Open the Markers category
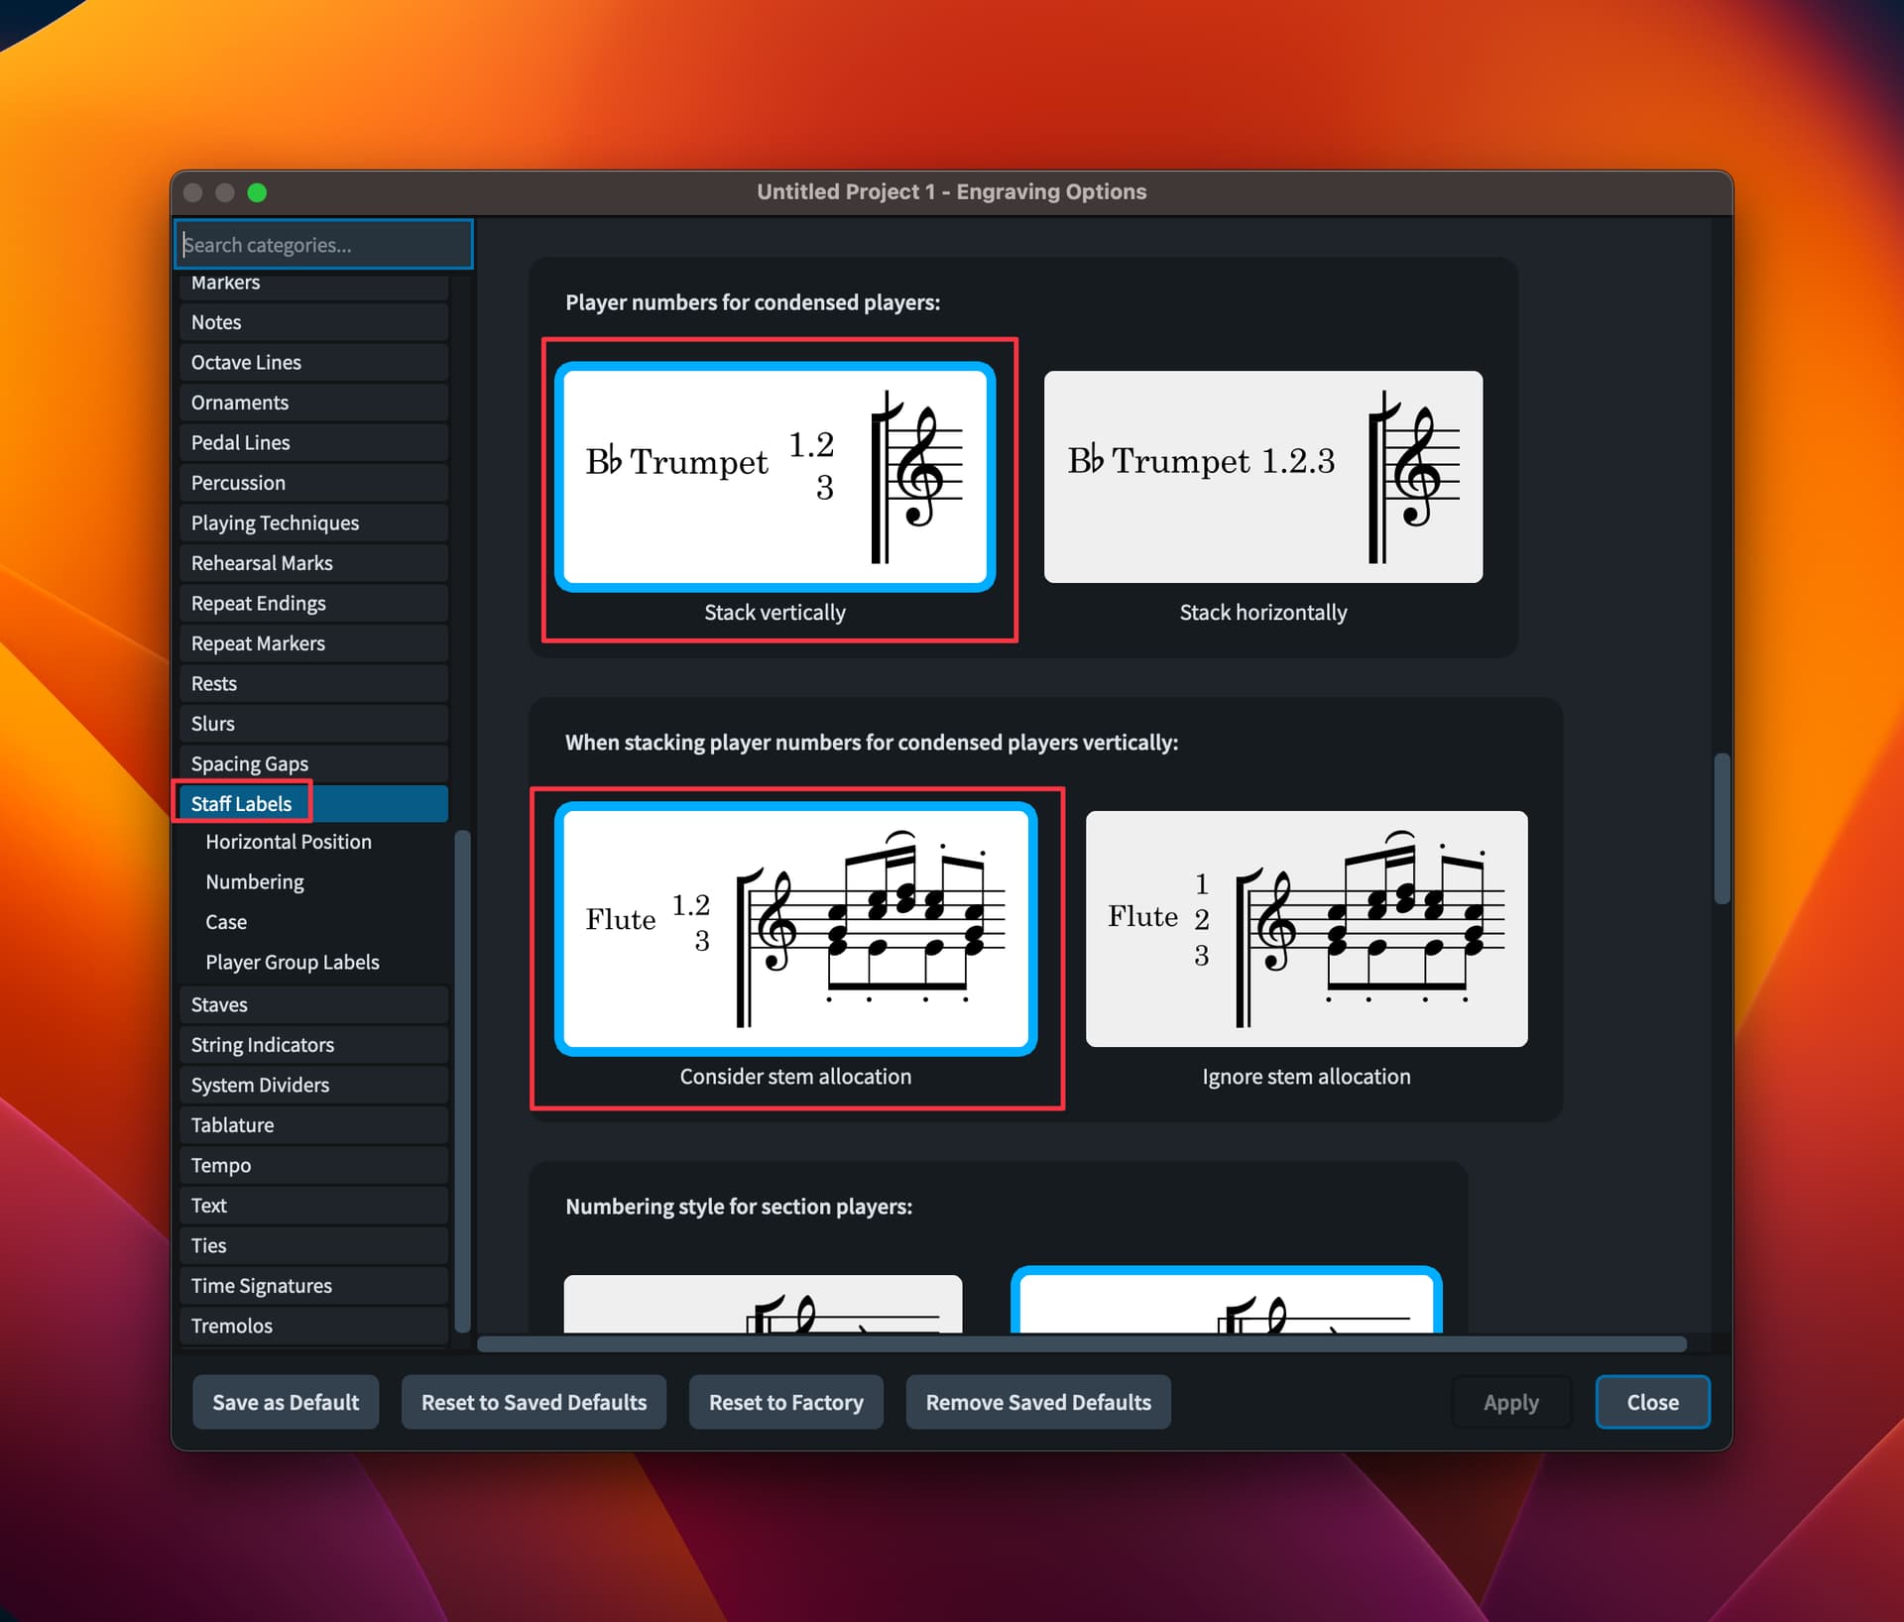 tap(313, 284)
